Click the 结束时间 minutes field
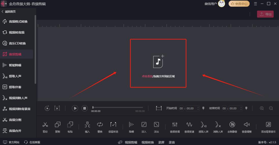The image size is (279, 145). [224, 108]
